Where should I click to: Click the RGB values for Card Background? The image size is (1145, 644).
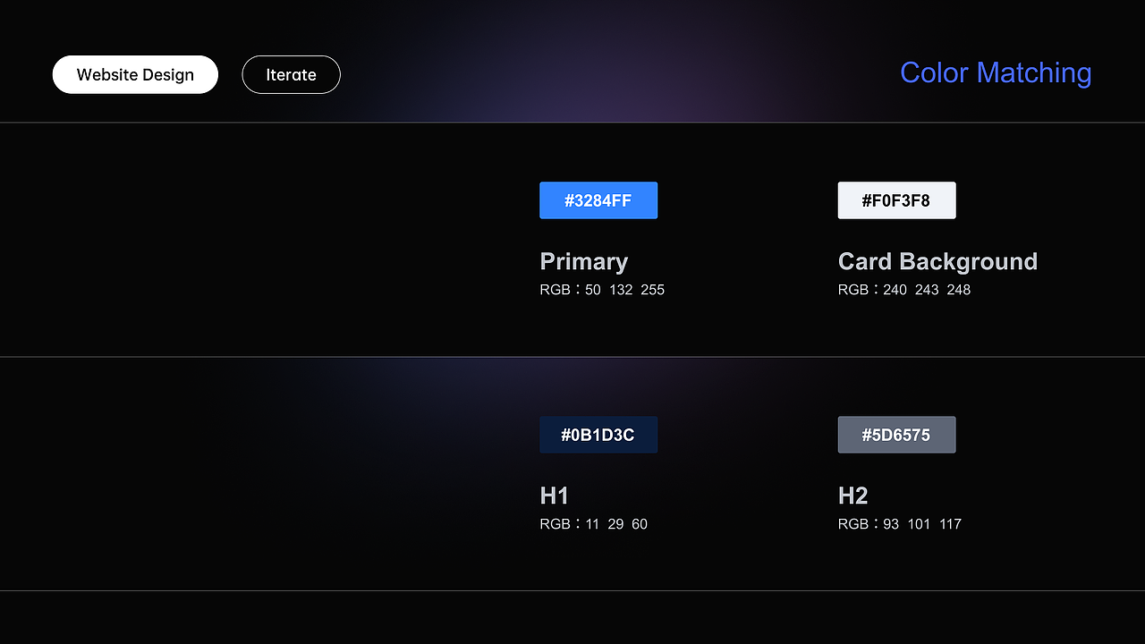[903, 289]
